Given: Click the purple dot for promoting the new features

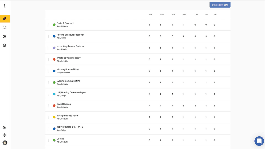Looking at the screenshot, I should point(54,48).
